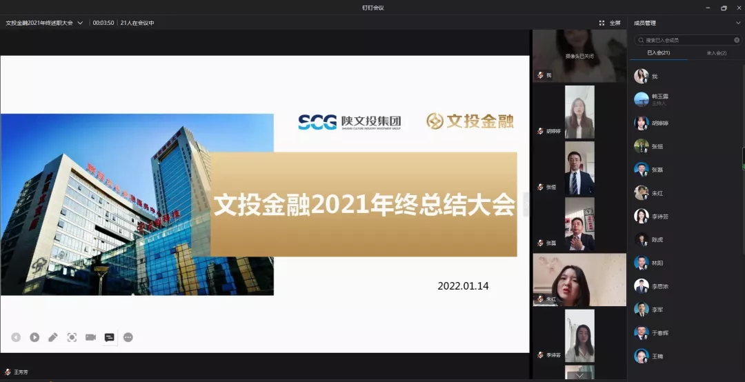Expand the meeting title dropdown arrow
The height and width of the screenshot is (382, 745).
pyautogui.click(x=80, y=23)
